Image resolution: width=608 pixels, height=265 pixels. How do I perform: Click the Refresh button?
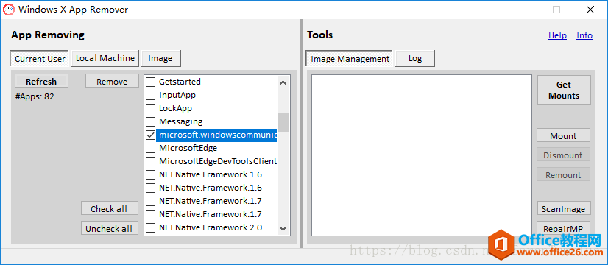(x=41, y=81)
